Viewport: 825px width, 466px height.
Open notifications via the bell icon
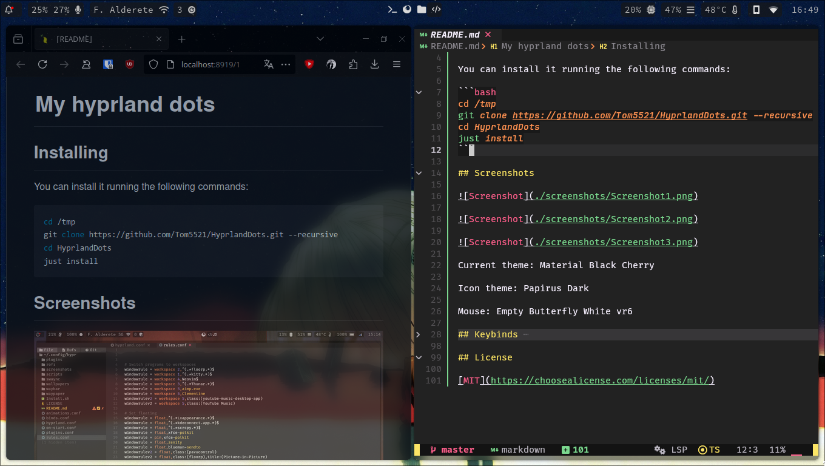[x=9, y=10]
